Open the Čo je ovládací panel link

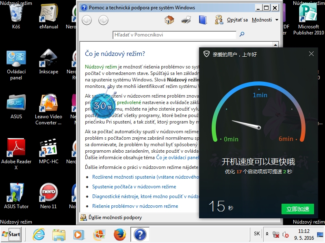point(178,158)
